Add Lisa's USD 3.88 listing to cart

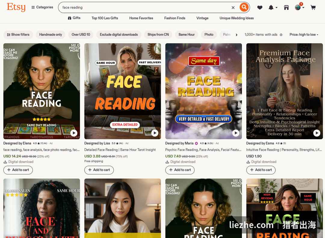[x=99, y=170]
